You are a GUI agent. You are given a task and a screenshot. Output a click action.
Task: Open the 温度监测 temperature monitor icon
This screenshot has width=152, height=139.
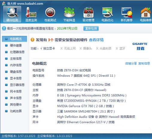(31, 14)
